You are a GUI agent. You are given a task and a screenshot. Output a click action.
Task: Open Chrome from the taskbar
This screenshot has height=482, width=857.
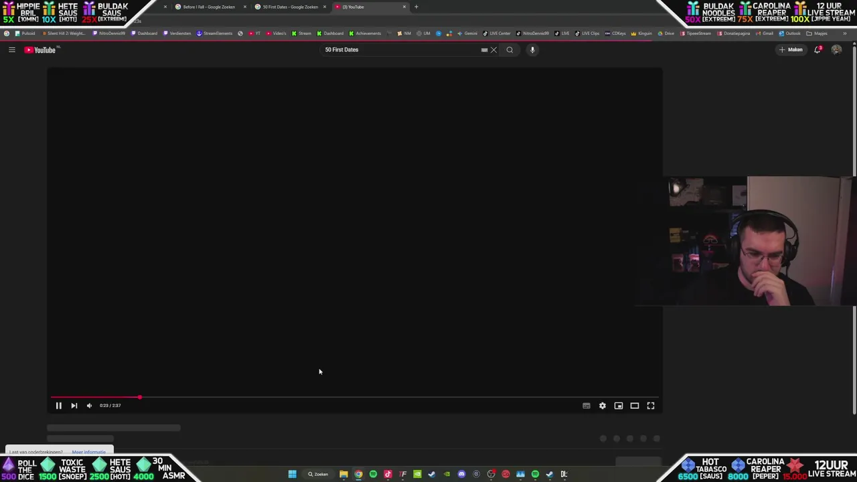(x=358, y=474)
